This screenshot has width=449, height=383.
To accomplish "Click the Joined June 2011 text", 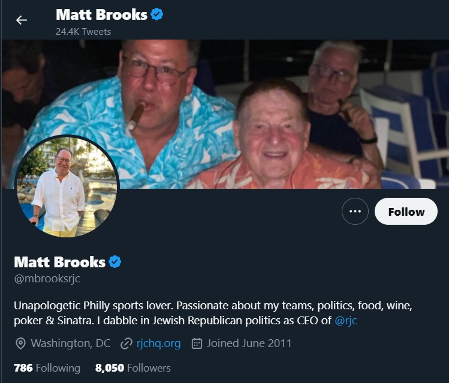I will (x=249, y=343).
